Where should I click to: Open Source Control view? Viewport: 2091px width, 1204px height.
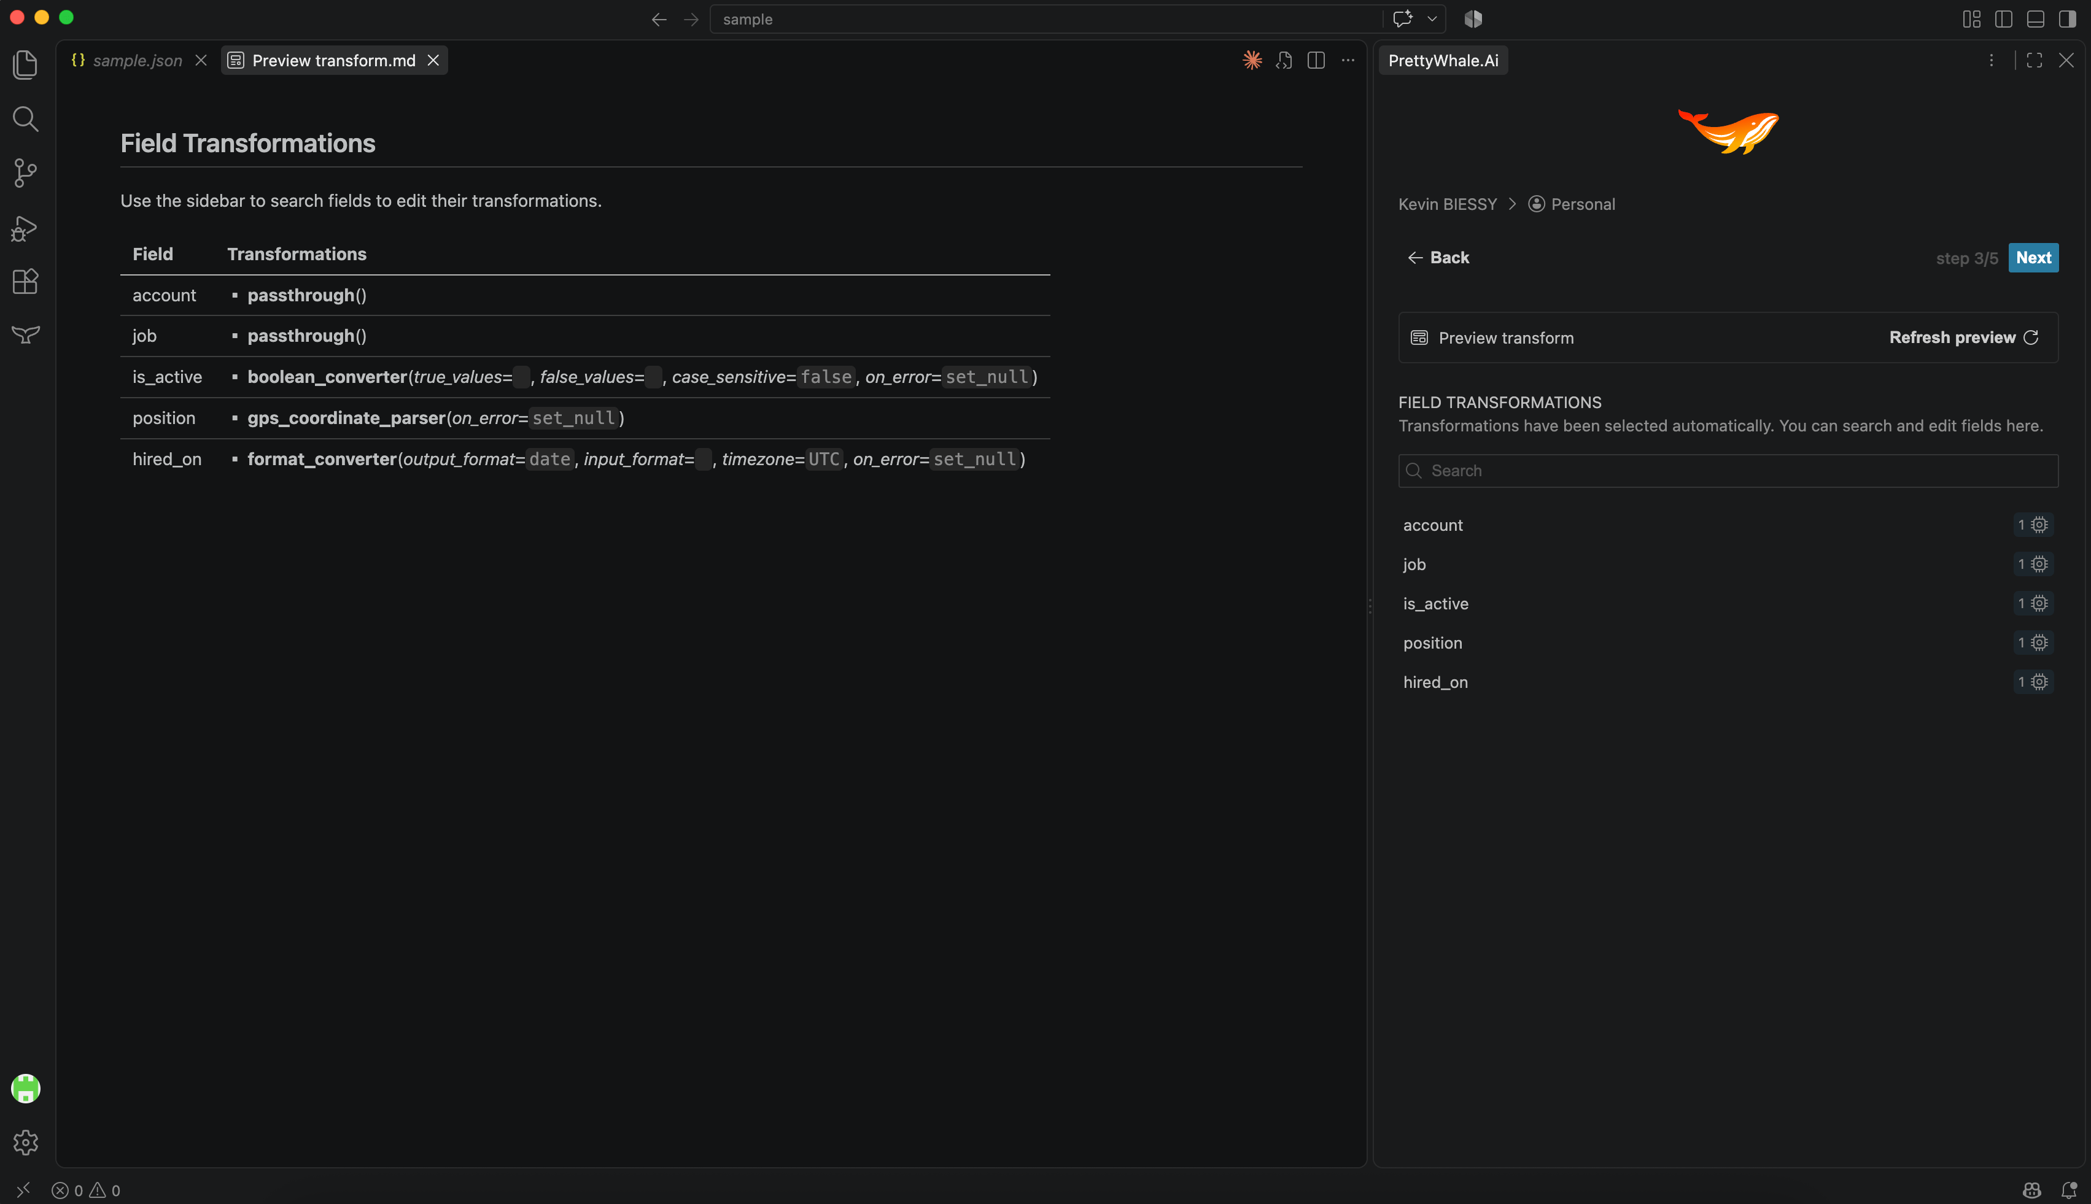click(x=26, y=173)
